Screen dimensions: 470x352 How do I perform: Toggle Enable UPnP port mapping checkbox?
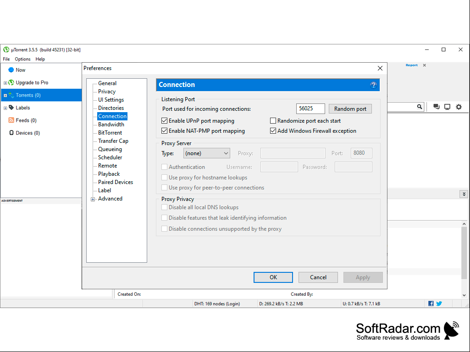click(x=164, y=121)
